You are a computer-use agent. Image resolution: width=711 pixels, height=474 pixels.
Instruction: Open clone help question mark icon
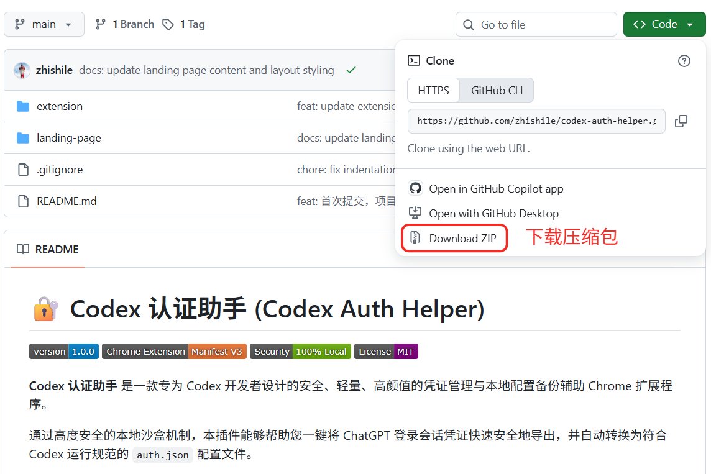pyautogui.click(x=684, y=61)
